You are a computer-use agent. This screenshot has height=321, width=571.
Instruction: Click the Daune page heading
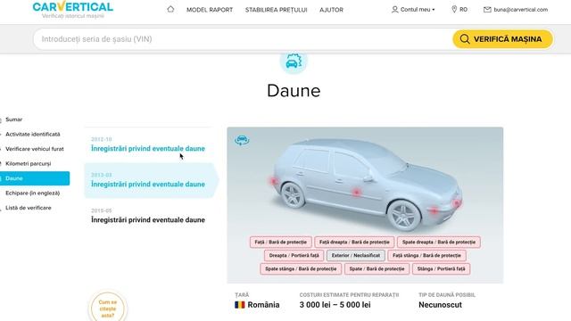pos(294,91)
